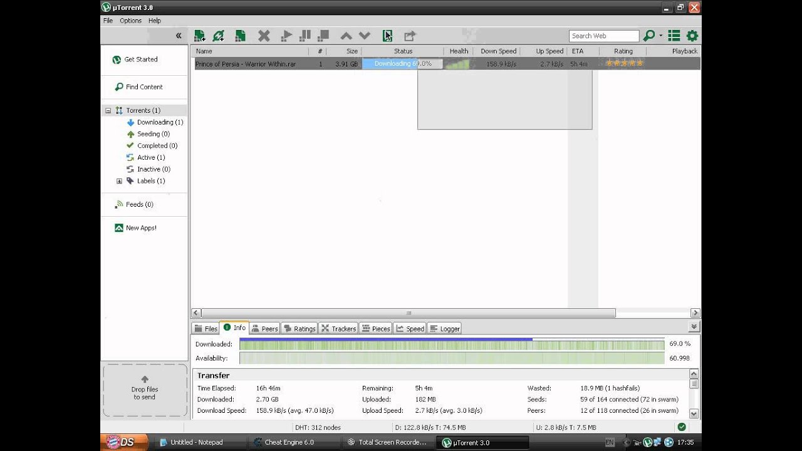Open New Apps! in sidebar
The width and height of the screenshot is (802, 451).
(x=135, y=228)
